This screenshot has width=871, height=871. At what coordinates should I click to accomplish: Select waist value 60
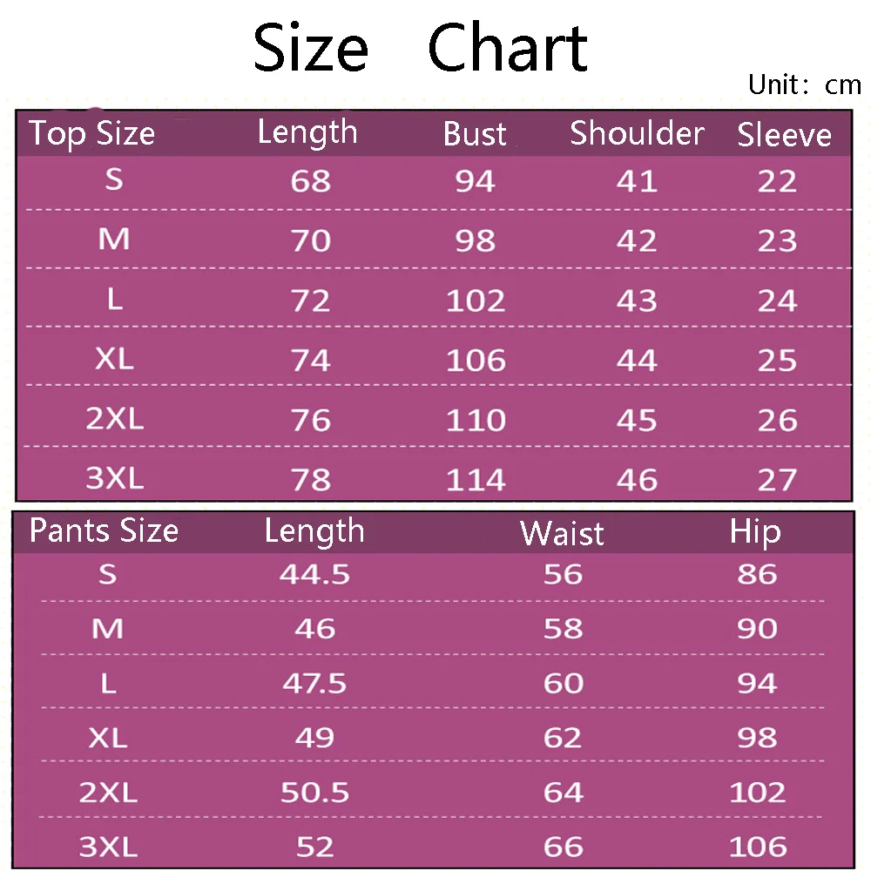tap(564, 683)
